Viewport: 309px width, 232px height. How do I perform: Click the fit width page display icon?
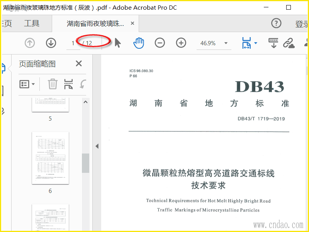246,43
